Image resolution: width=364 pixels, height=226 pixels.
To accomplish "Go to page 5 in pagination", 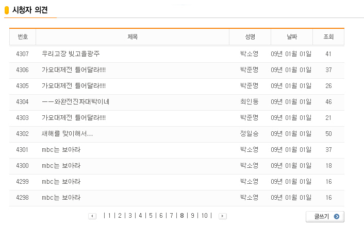I will coord(151,216).
